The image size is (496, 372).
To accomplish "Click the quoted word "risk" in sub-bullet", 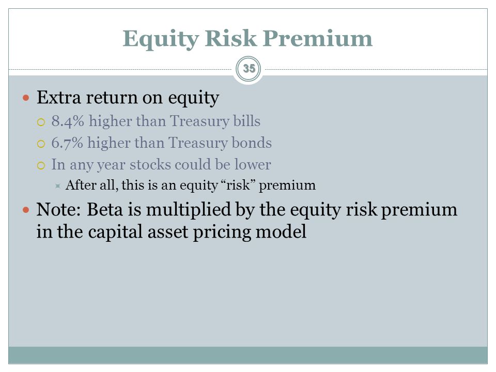I will [x=241, y=185].
